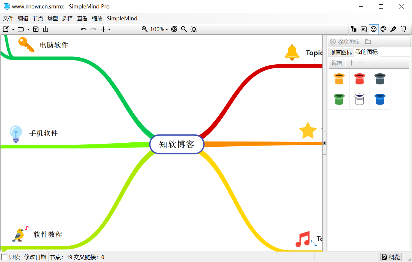Click the yellow bell topic icon
Image resolution: width=412 pixels, height=262 pixels.
[x=292, y=52]
